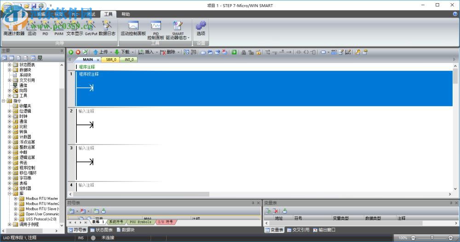Click the green Run PLC icon
Viewport: 460px width, 242px height.
click(x=71, y=52)
